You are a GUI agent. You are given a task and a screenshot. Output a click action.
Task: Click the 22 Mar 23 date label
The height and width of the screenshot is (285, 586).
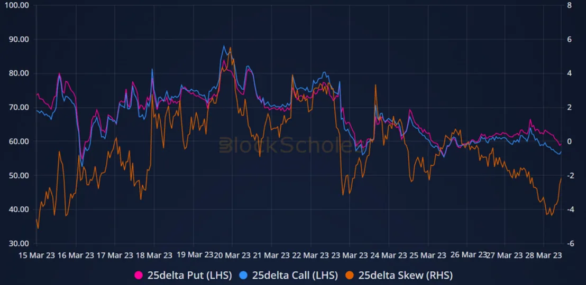pos(310,255)
